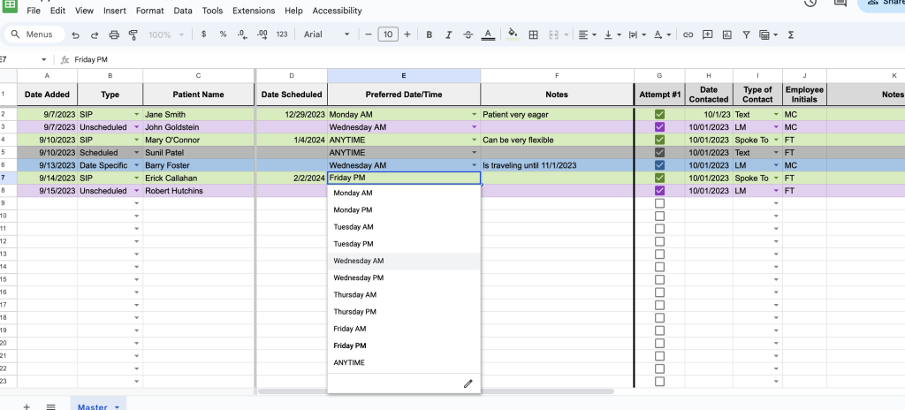
Task: Uncheck Attempt #1 for Barry Foster row
Action: (x=659, y=165)
